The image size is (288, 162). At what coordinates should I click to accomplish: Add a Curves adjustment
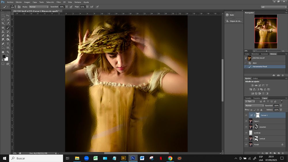(x=259, y=85)
